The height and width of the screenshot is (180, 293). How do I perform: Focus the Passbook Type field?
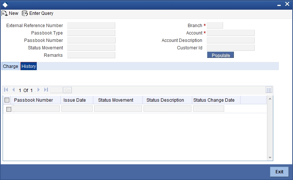91,33
